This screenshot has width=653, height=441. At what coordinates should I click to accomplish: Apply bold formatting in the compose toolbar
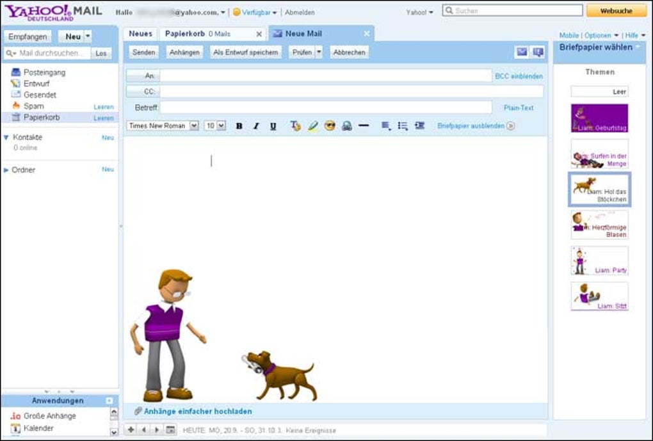239,127
